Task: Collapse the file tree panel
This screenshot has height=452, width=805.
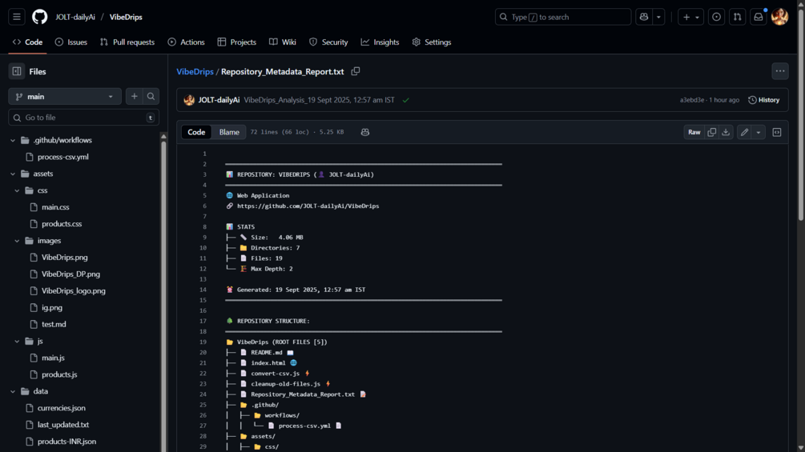Action: click(x=17, y=71)
